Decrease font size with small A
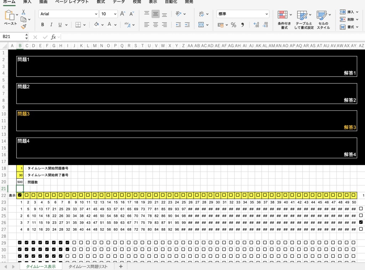365x270 pixels. pos(132,14)
